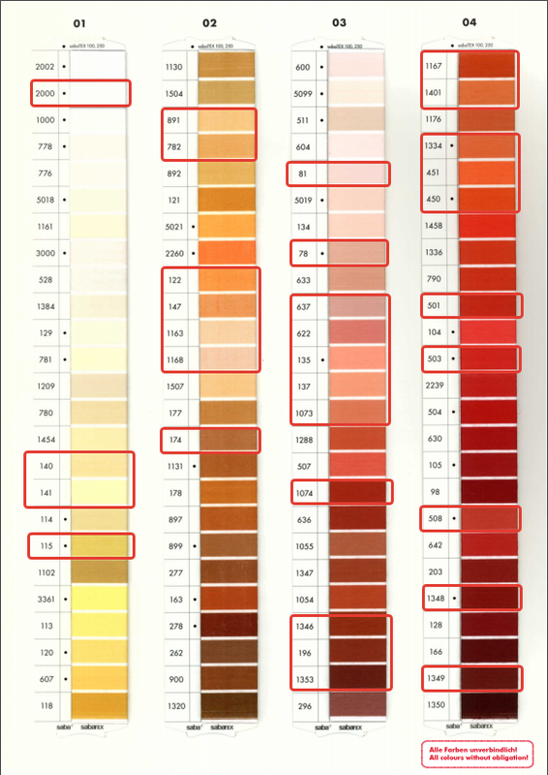This screenshot has width=548, height=775.
Task: Click the cream swatch for 1161
Action: coord(99,227)
